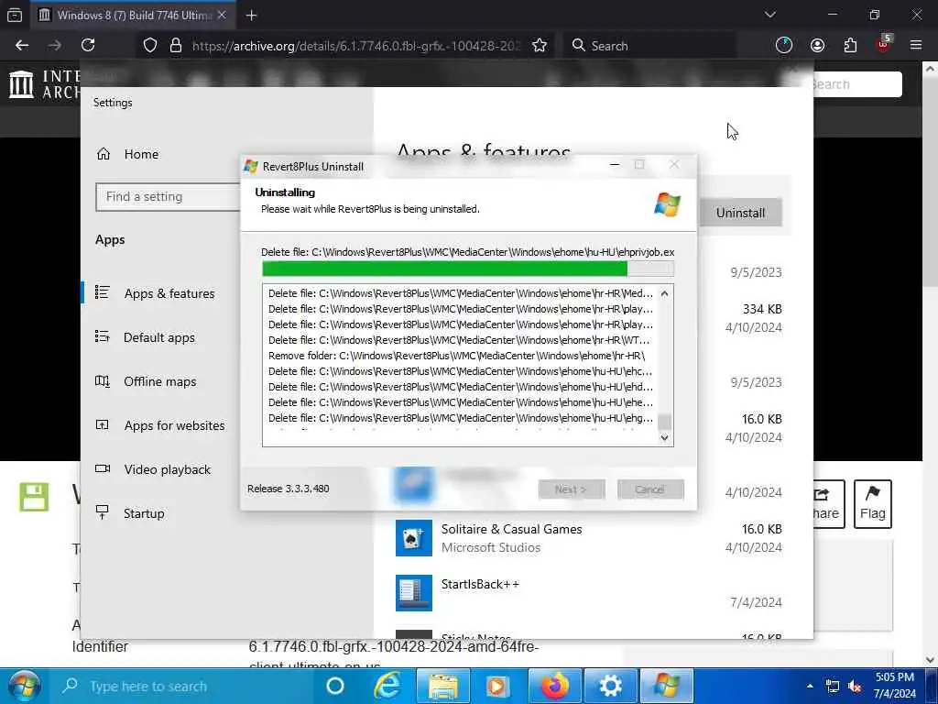Switch to Revert8Plus uninstaller on taskbar
This screenshot has height=704, width=938.
pyautogui.click(x=667, y=686)
